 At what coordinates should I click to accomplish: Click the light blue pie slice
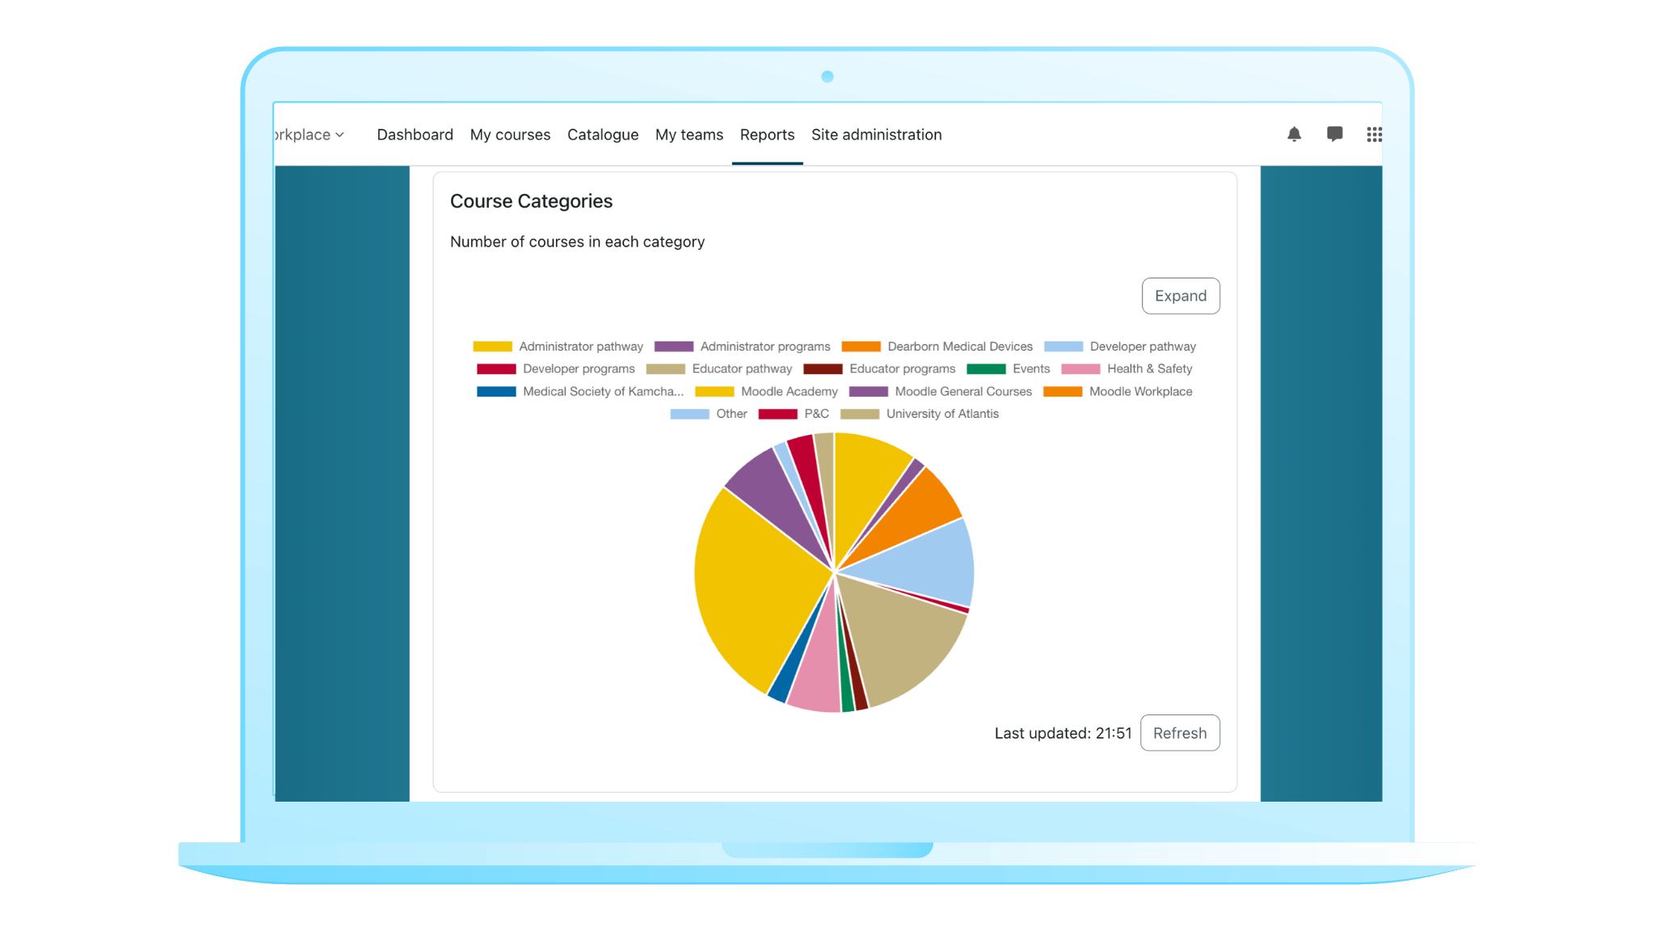point(929,566)
